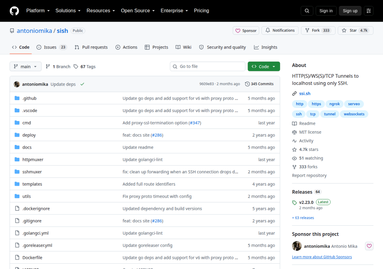Open the MIT license link
This screenshot has width=383, height=269.
click(x=307, y=132)
